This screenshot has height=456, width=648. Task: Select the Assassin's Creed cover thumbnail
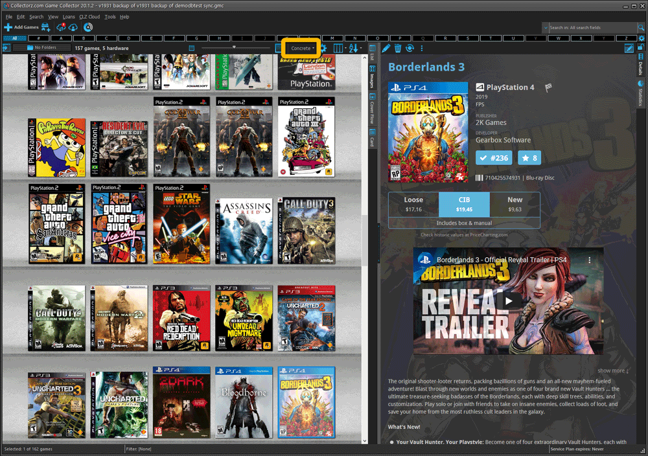tap(244, 231)
